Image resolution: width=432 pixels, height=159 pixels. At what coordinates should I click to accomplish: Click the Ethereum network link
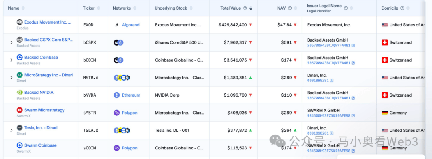click(x=131, y=95)
